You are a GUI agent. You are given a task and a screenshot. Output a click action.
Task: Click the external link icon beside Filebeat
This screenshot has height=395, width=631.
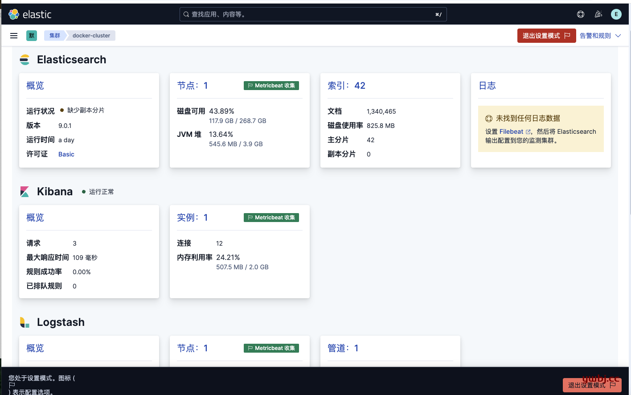[528, 132]
